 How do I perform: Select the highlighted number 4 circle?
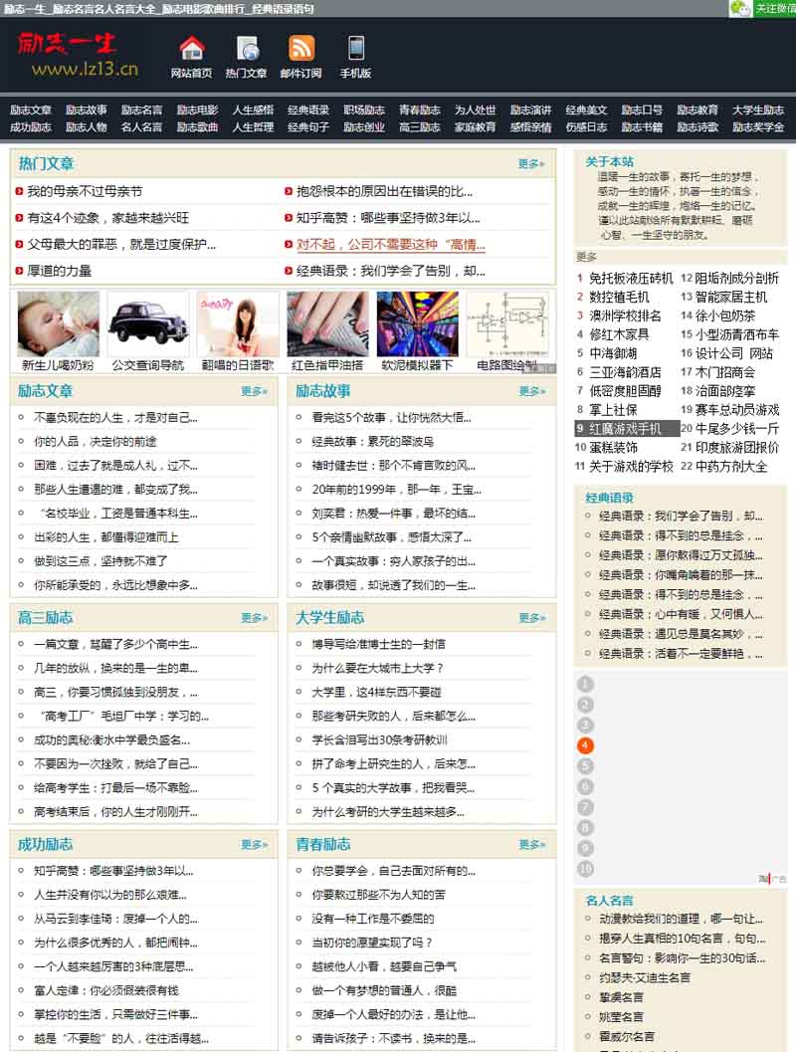[x=585, y=745]
